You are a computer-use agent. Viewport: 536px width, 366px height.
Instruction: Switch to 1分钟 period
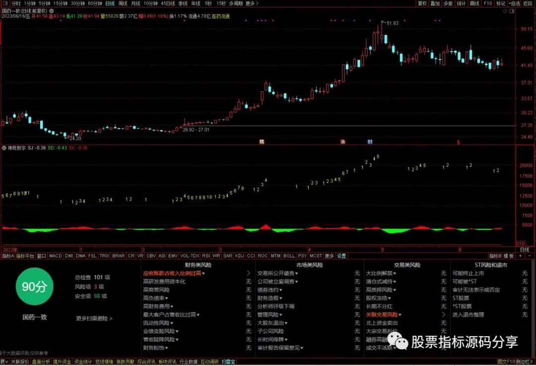tap(30, 3)
